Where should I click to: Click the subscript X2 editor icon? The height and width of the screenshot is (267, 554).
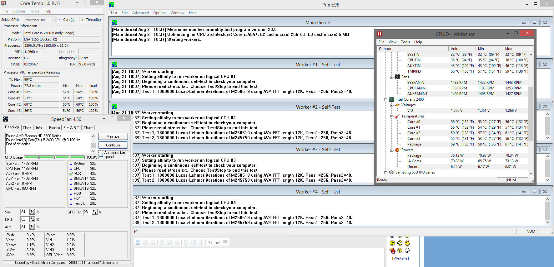tap(210, 242)
